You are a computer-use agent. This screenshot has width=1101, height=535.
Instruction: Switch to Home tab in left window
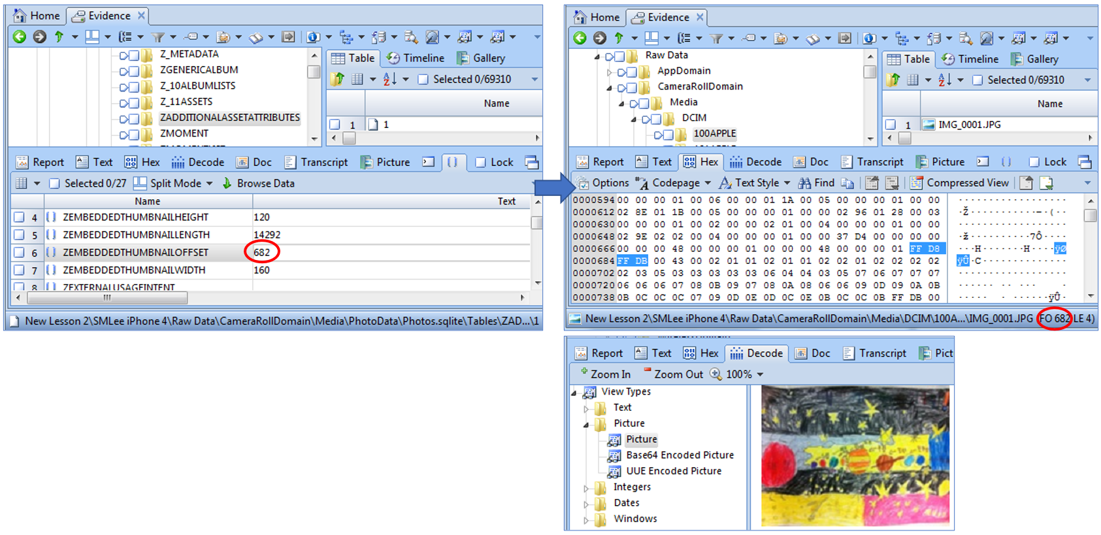click(37, 16)
